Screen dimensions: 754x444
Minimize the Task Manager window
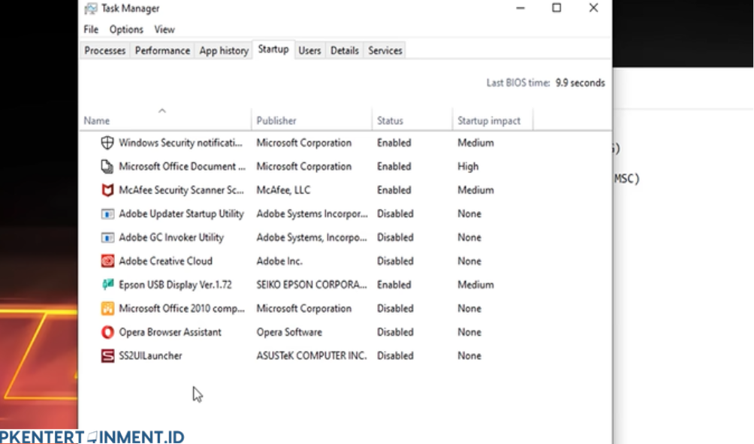point(520,8)
